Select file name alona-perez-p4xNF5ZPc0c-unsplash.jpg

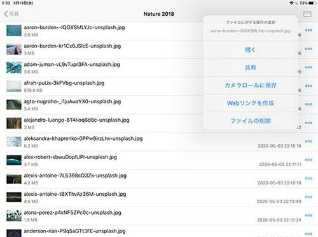tap(73, 212)
